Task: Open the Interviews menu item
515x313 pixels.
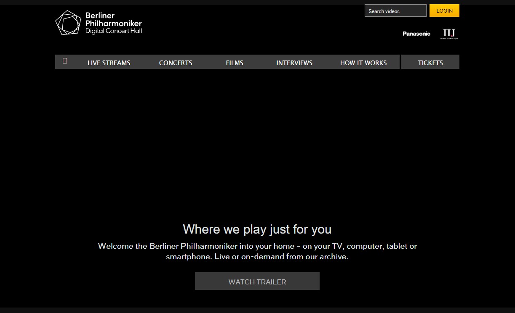Action: pos(294,63)
